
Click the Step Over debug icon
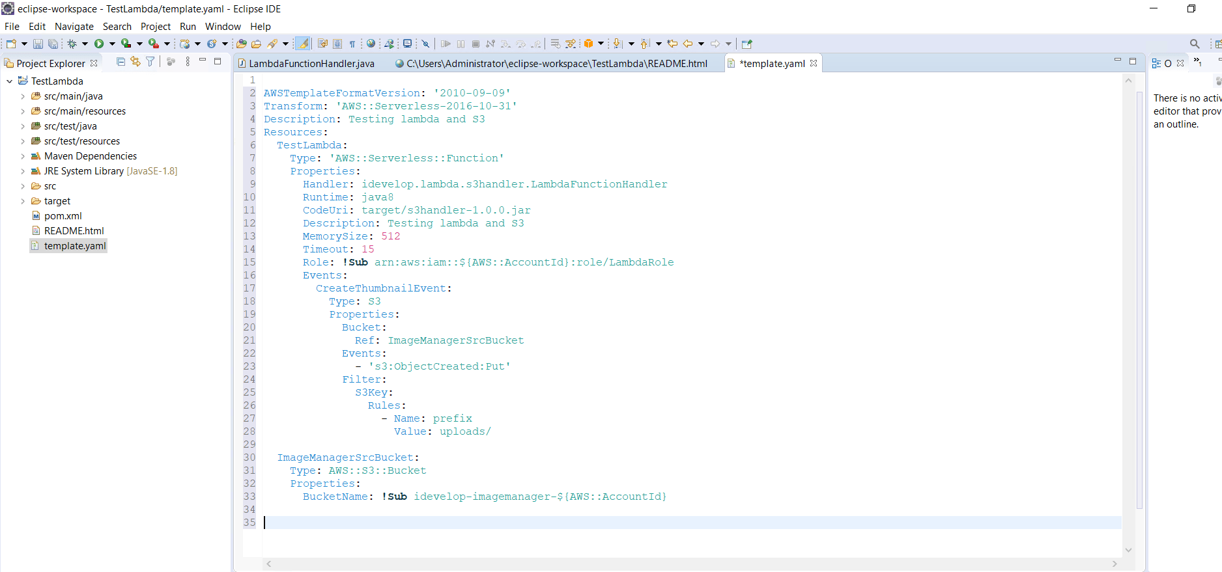tap(520, 44)
